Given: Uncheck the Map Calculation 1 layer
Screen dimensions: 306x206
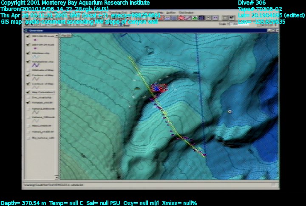Looking at the screenshot, I should point(28,91).
